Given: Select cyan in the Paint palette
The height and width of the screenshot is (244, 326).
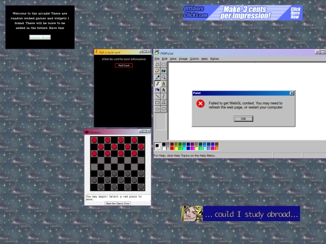Looking at the screenshot, I should (184, 148).
